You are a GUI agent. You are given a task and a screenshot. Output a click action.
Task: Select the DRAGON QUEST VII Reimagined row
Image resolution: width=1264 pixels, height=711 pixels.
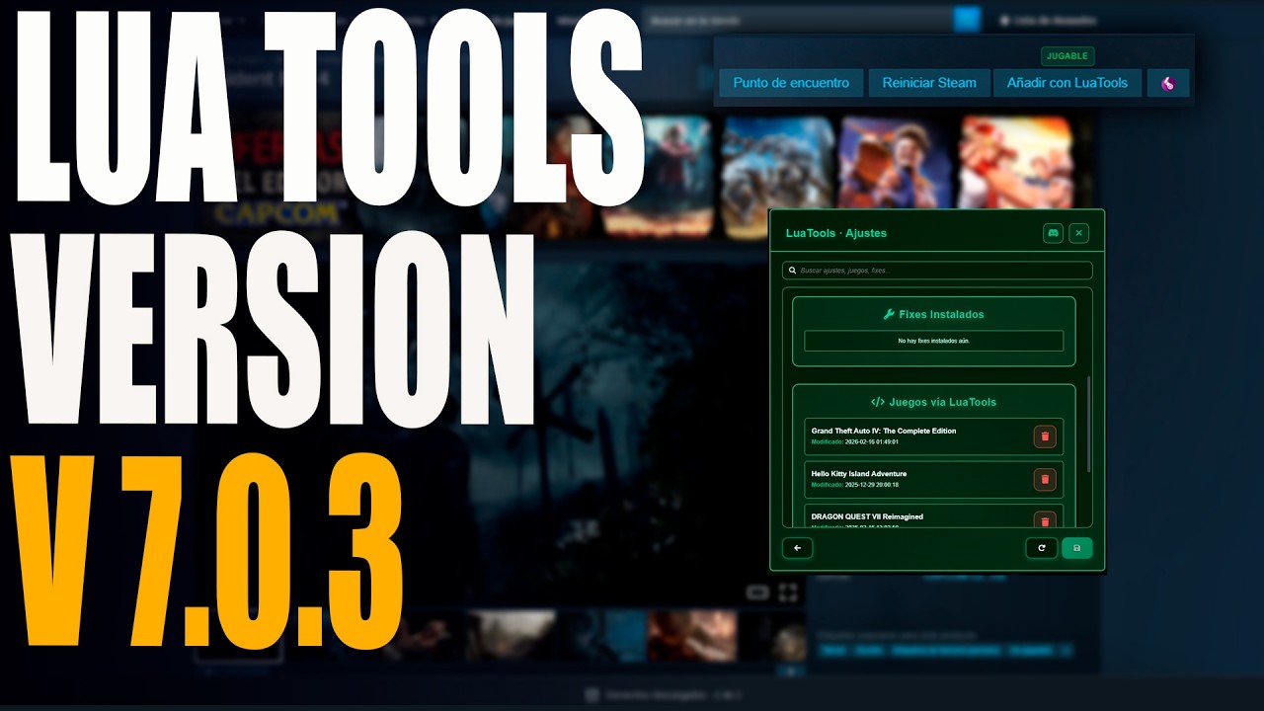click(x=933, y=516)
